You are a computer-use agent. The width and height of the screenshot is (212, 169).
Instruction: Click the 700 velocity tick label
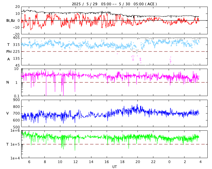[16, 113]
